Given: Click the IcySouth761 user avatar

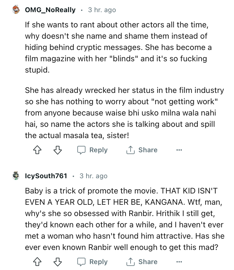Looking at the screenshot, I should (16, 176).
